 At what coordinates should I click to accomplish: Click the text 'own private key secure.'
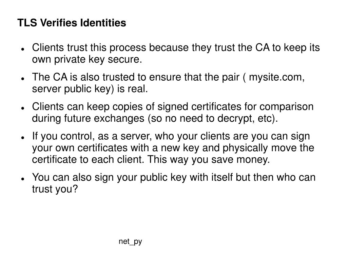pos(87,60)
